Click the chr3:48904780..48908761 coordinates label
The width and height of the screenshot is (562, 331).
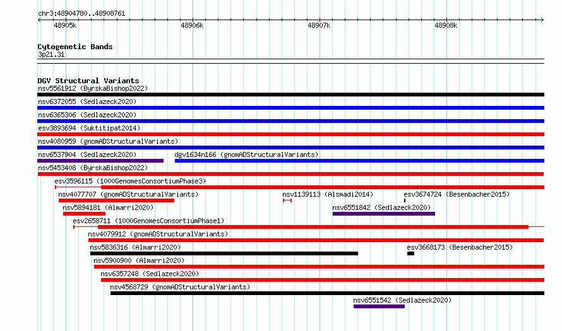[x=81, y=14]
